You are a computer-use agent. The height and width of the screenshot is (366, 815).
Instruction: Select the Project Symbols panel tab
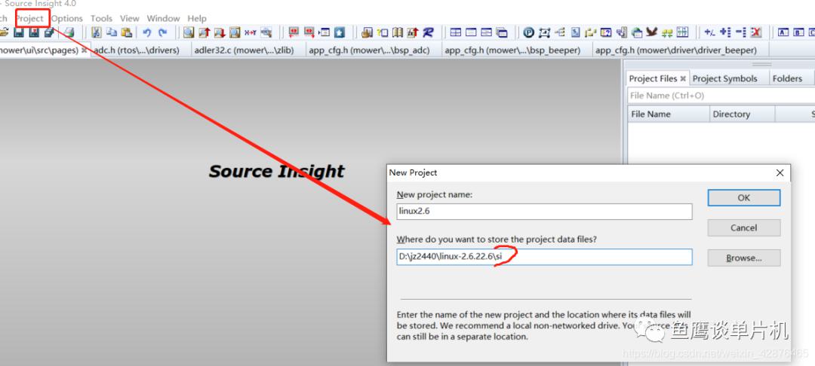point(724,78)
